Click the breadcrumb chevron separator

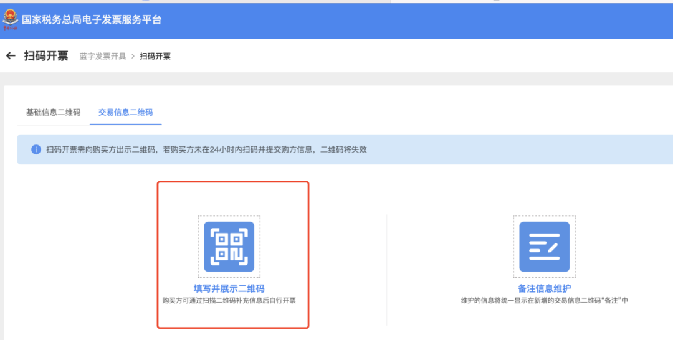coord(133,56)
